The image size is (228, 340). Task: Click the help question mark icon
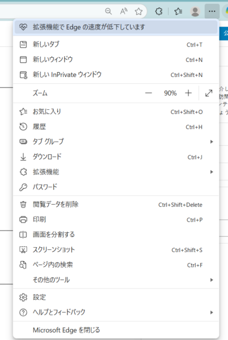[x=23, y=312]
